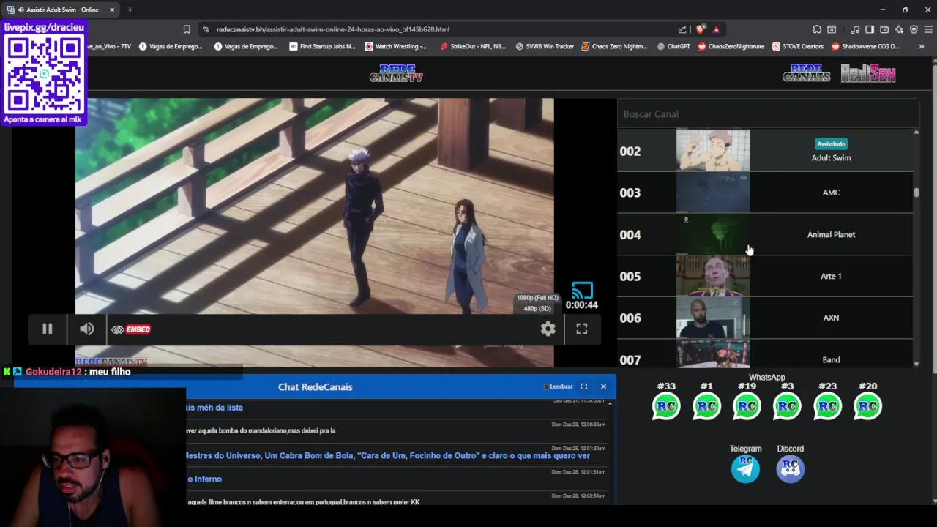Open the Brave Rewards triangle icon

716,29
